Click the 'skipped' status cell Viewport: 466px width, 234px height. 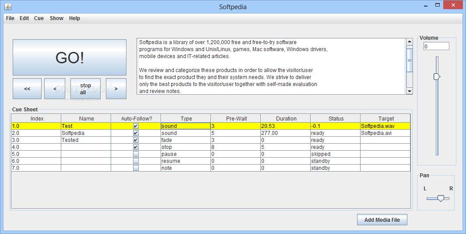[336, 154]
